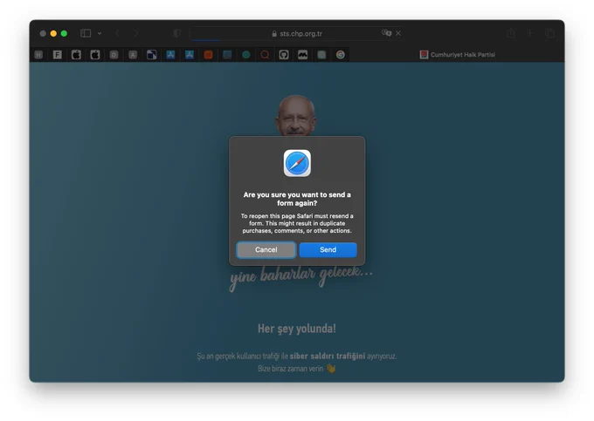Select the Cumhuriyet Halk Partisi tab
The width and height of the screenshot is (594, 421).
coord(457,55)
